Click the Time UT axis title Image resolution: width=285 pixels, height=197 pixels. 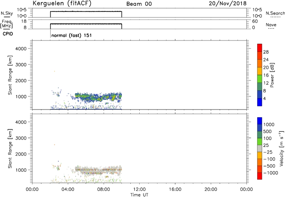click(x=139, y=195)
